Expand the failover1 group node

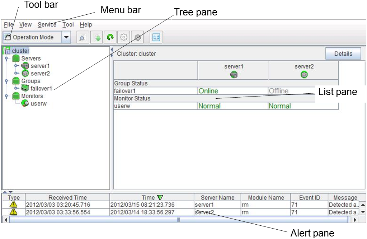coord(16,89)
